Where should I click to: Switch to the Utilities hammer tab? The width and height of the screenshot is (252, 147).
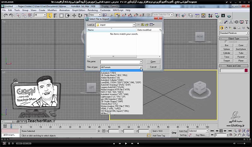point(247,22)
